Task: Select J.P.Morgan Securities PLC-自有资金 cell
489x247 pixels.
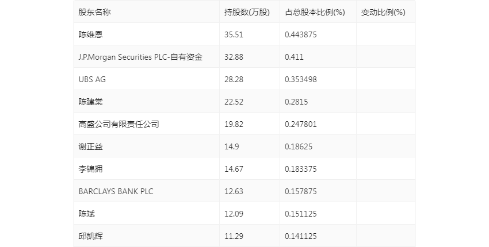Action: pyautogui.click(x=140, y=57)
